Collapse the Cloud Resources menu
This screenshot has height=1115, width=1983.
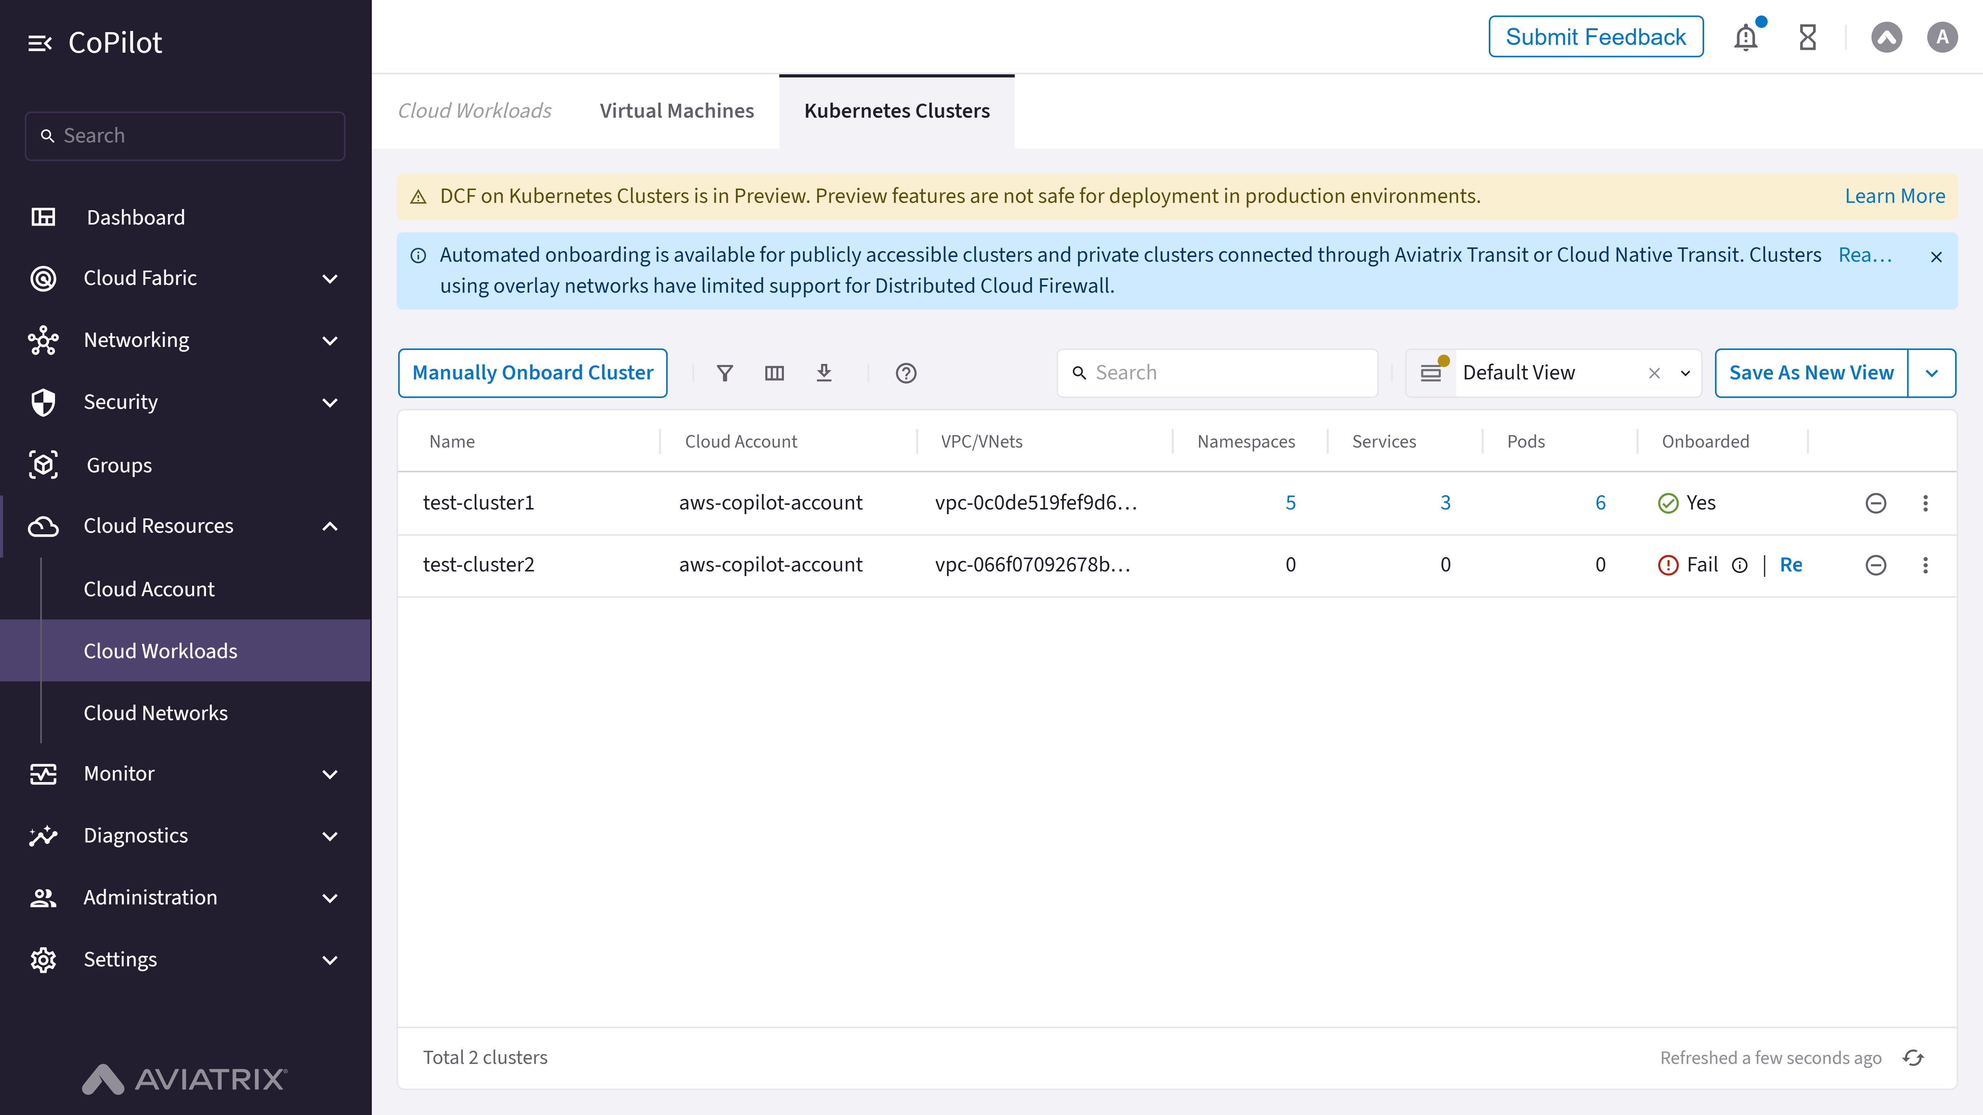[330, 527]
